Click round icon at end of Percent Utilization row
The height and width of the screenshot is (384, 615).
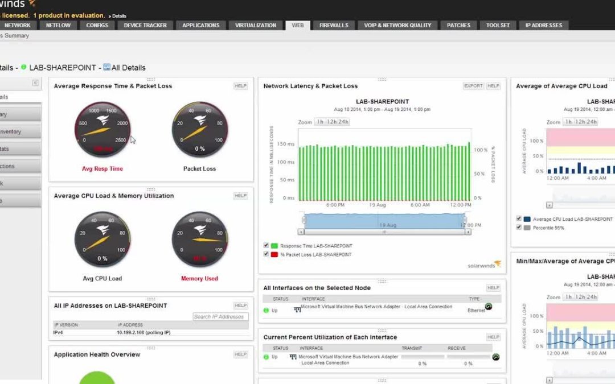pos(496,357)
